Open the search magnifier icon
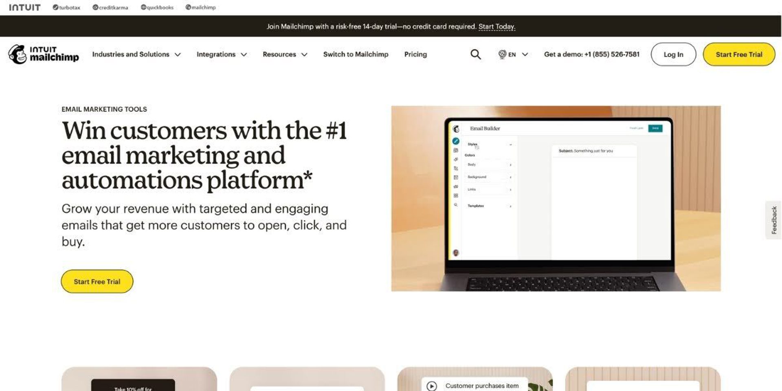This screenshot has height=391, width=782. (475, 54)
